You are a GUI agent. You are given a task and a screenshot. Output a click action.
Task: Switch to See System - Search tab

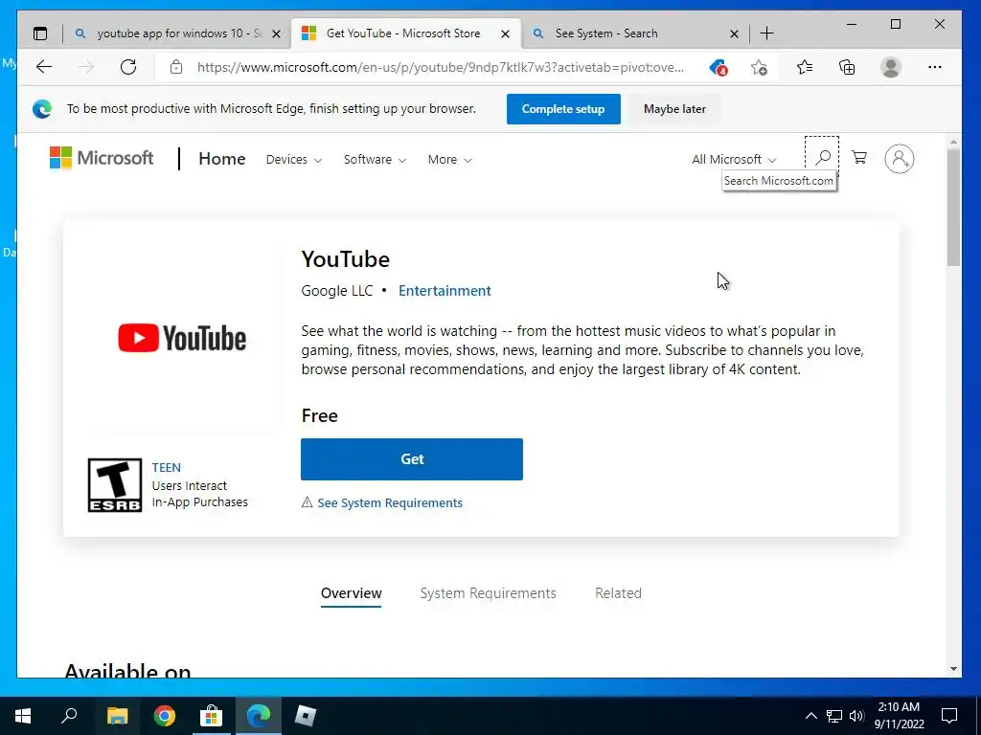(x=634, y=33)
